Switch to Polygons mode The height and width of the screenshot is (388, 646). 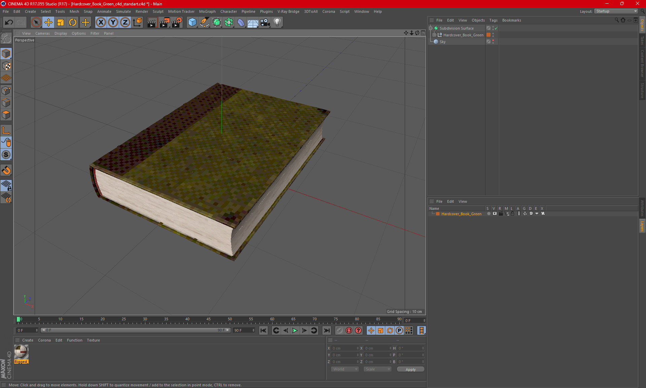[x=6, y=115]
